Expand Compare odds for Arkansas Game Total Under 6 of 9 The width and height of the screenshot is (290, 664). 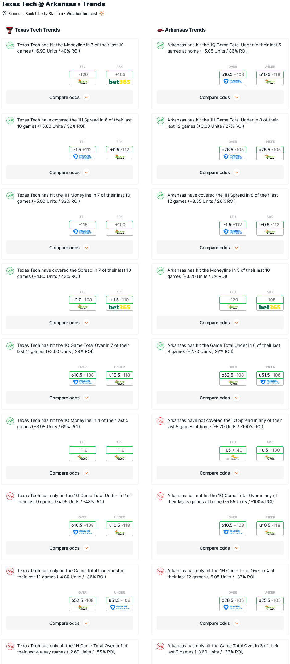coord(220,398)
